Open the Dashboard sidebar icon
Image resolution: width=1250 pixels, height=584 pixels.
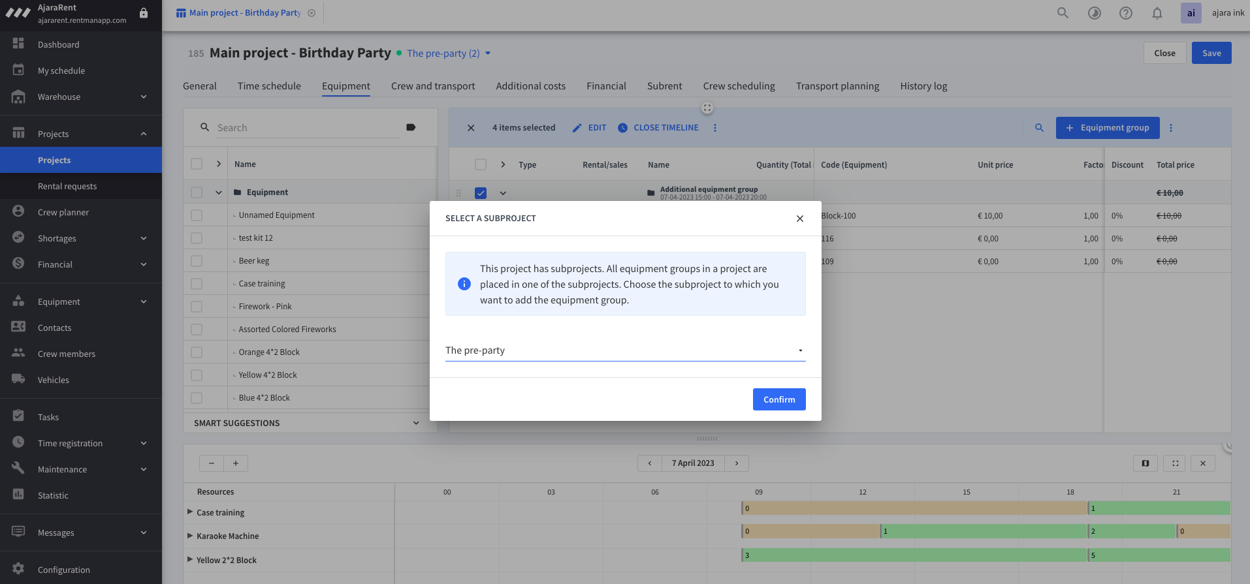(18, 44)
